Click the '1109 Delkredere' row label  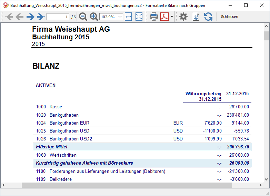[x=54, y=179]
